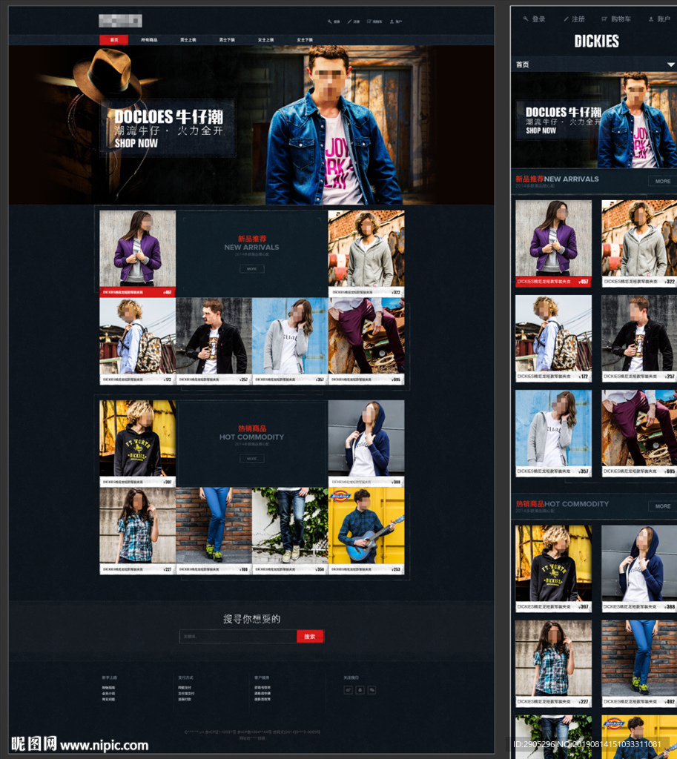Tap blue pants brick wall product, mobile
The width and height of the screenshot is (677, 759).
(x=639, y=663)
